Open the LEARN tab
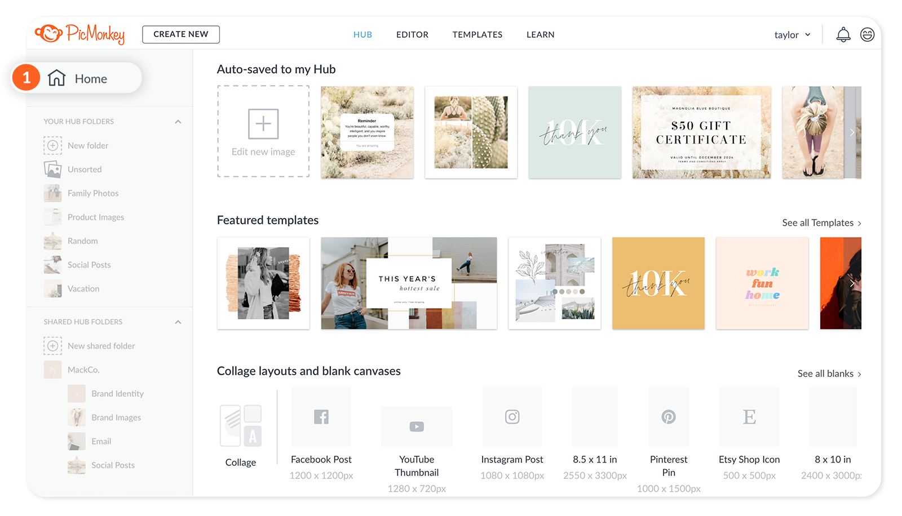The width and height of the screenshot is (902, 516). coord(540,34)
